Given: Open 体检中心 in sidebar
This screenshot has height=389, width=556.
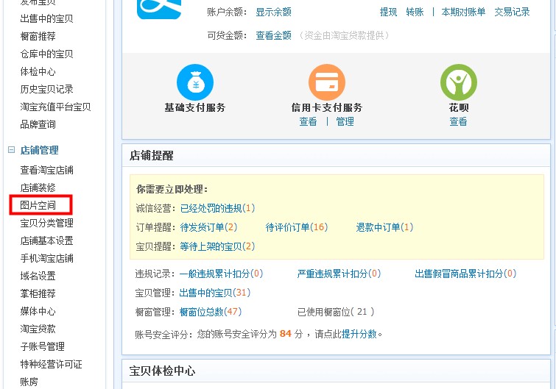Looking at the screenshot, I should click(x=38, y=71).
